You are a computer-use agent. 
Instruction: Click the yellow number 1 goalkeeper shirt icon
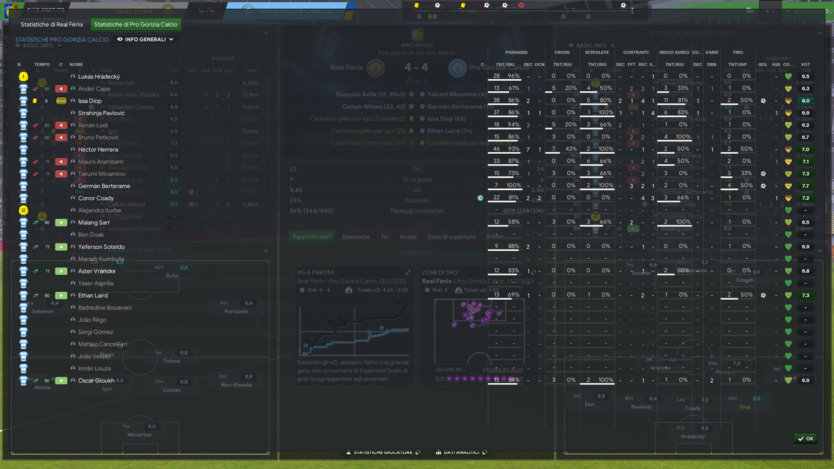[23, 76]
